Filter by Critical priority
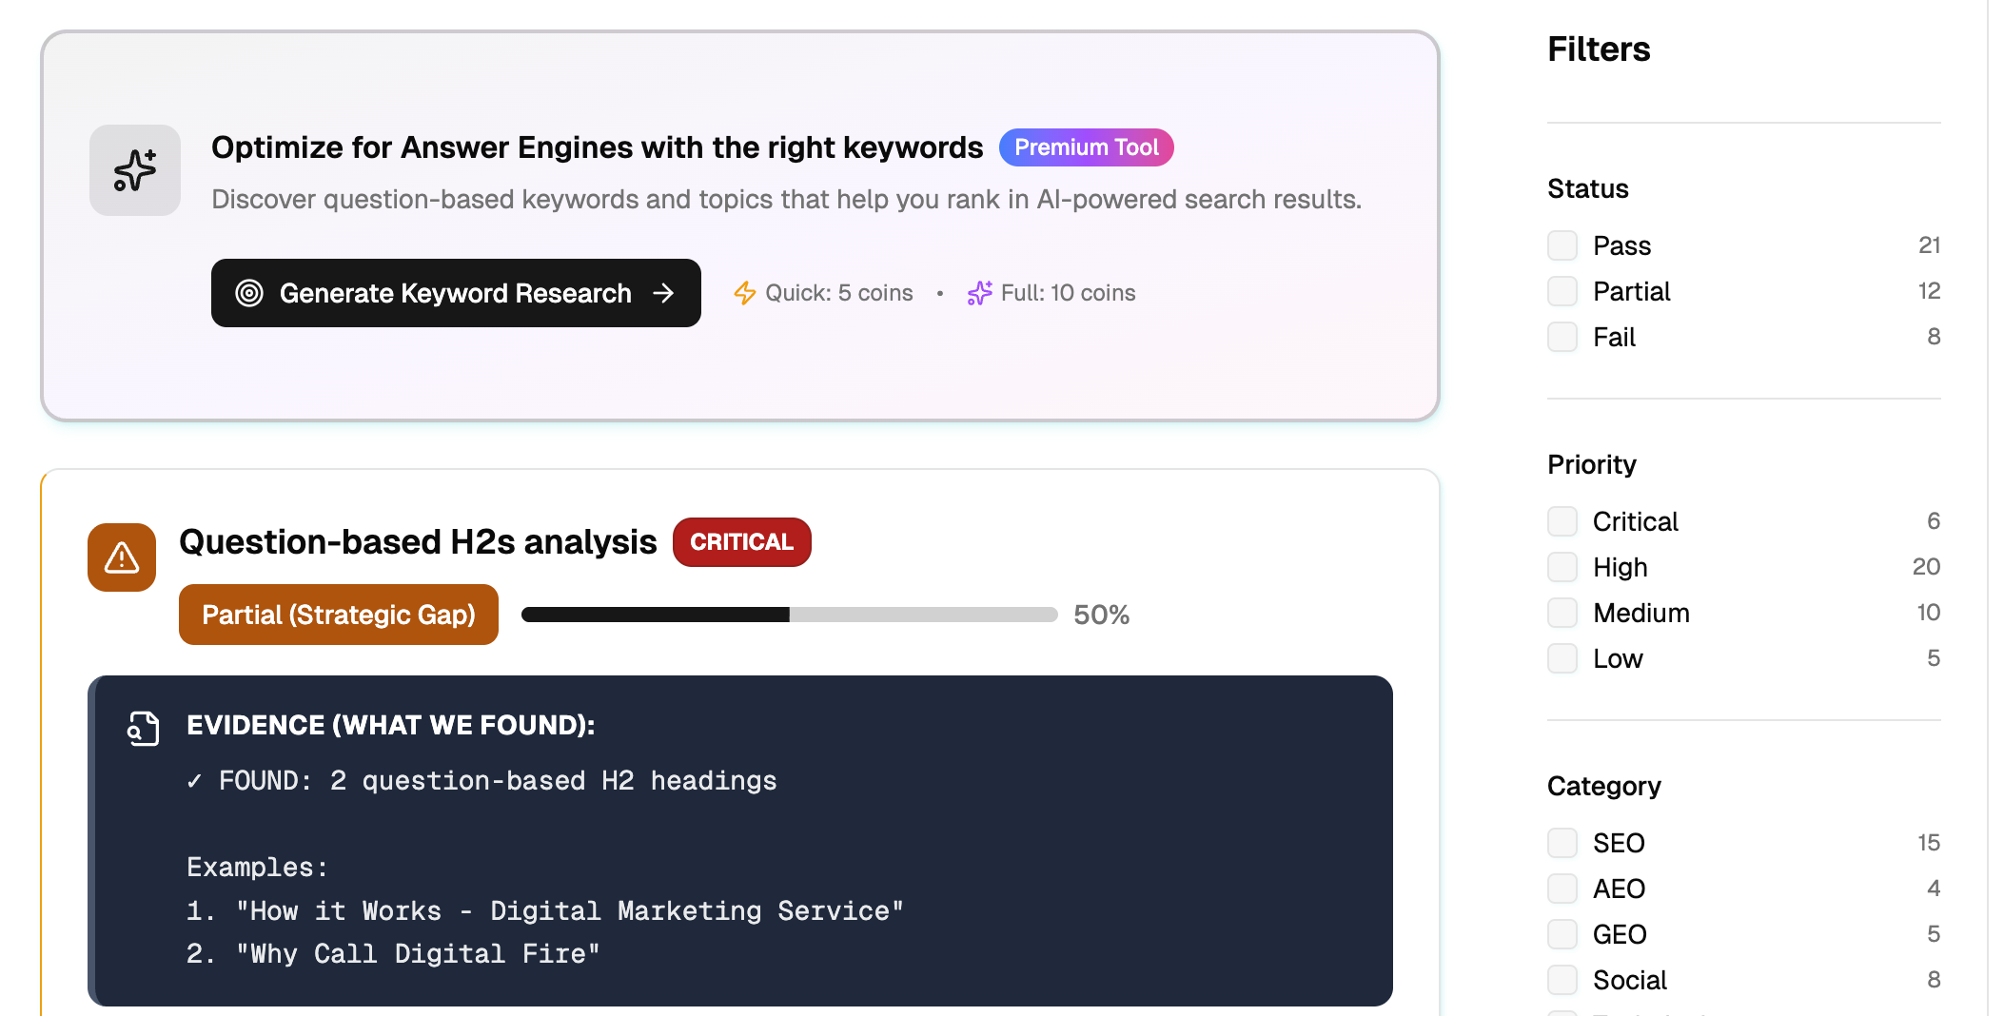 [1562, 521]
